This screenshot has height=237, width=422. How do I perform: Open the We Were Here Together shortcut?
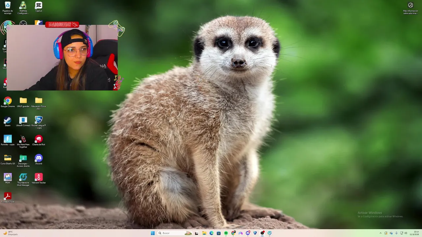pos(23,142)
